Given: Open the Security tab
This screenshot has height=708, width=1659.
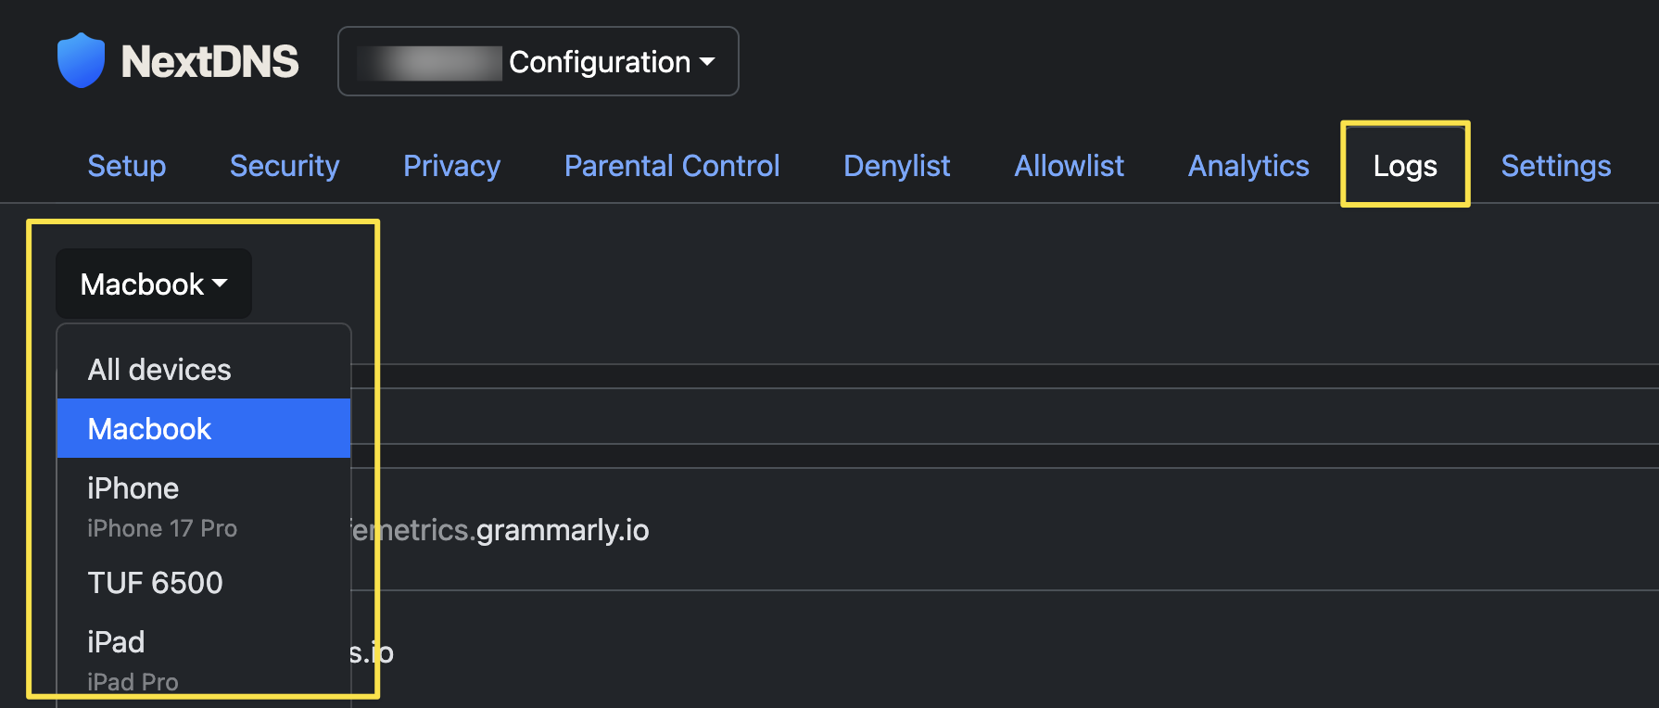Looking at the screenshot, I should coord(285,166).
